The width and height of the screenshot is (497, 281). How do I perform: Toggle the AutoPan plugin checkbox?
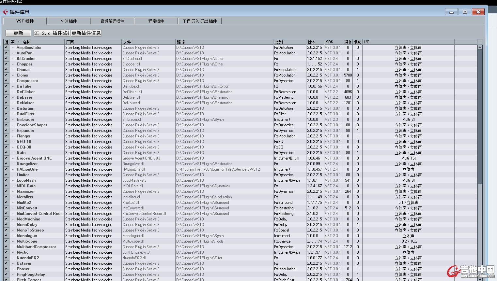[6, 53]
